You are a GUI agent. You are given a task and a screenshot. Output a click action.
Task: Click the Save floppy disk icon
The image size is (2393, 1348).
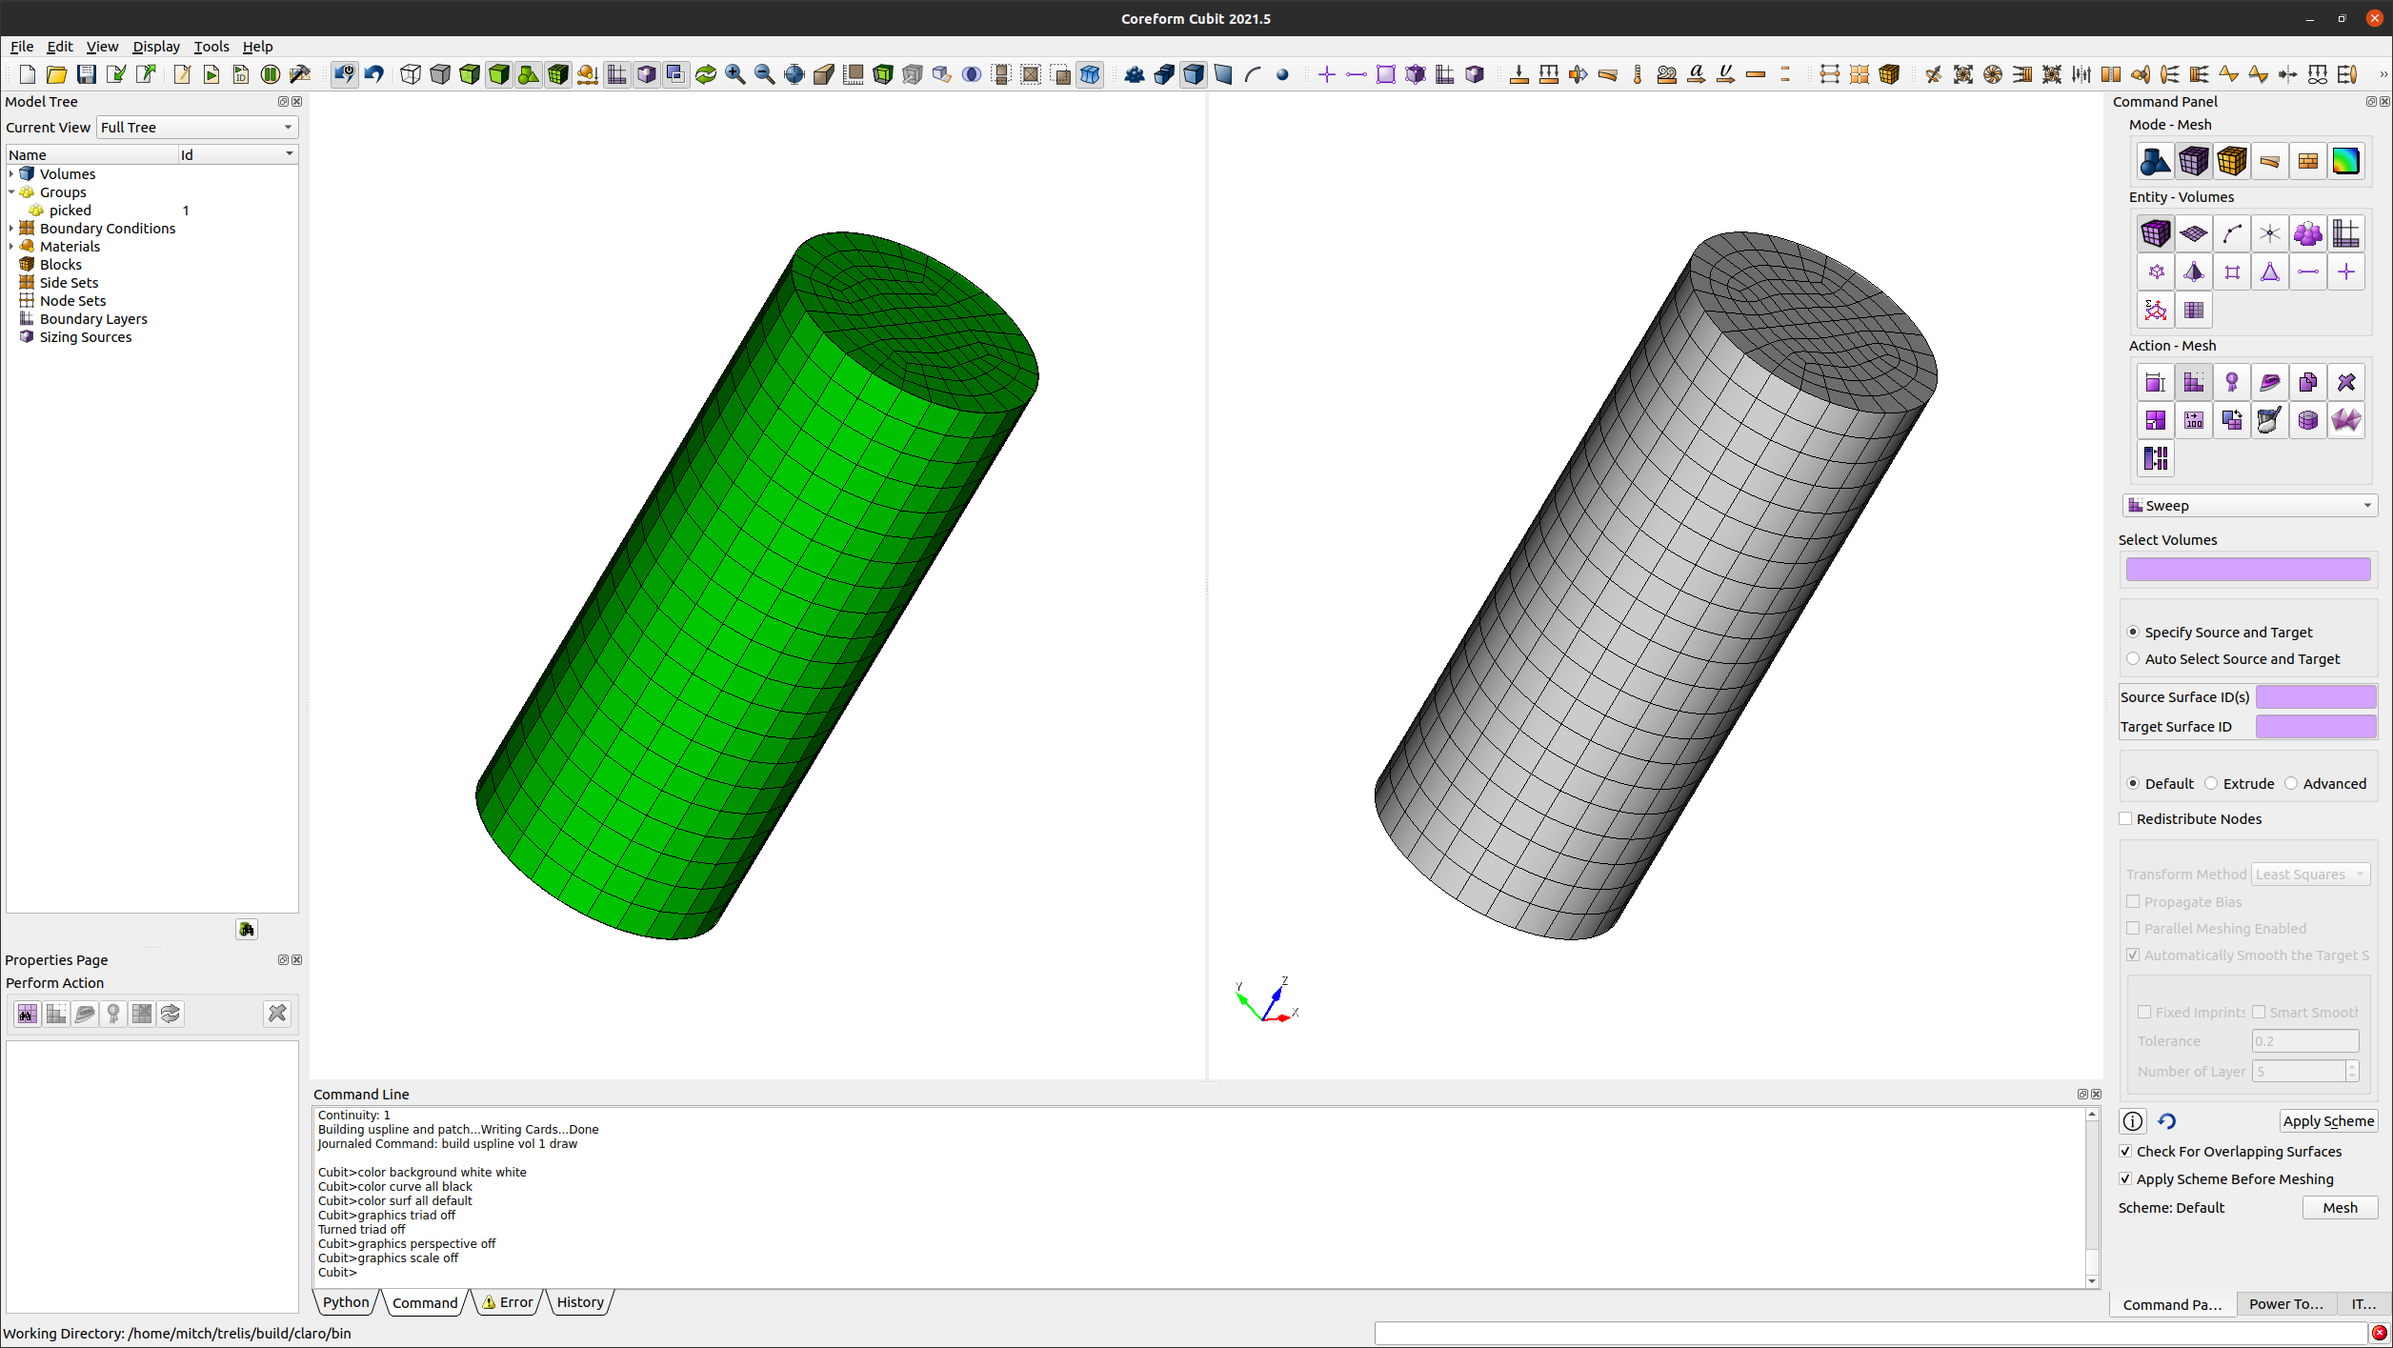(x=87, y=74)
